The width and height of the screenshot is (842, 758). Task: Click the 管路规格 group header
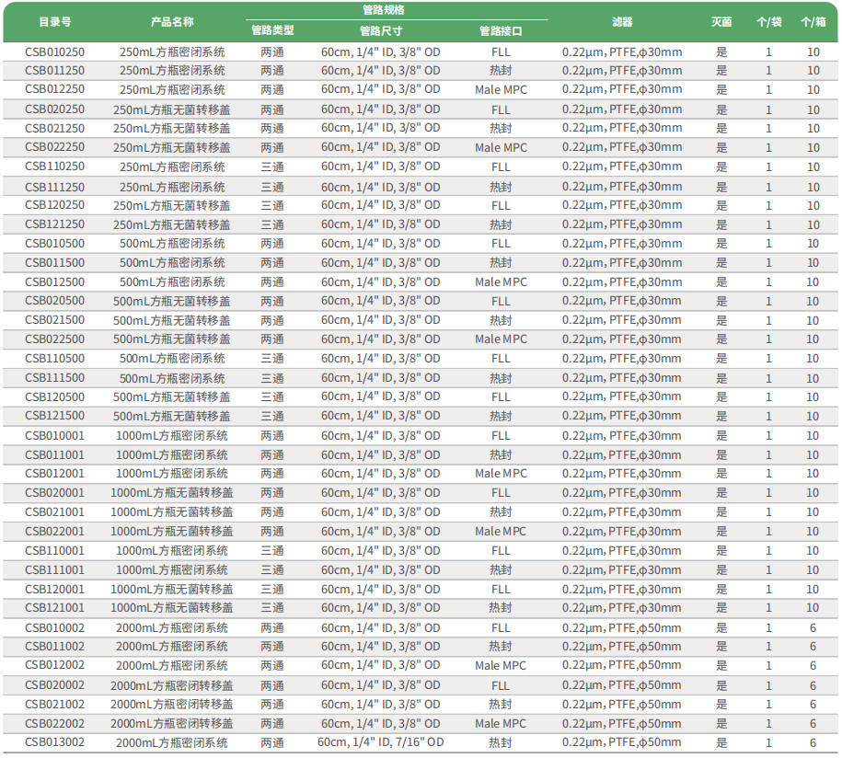pyautogui.click(x=383, y=10)
